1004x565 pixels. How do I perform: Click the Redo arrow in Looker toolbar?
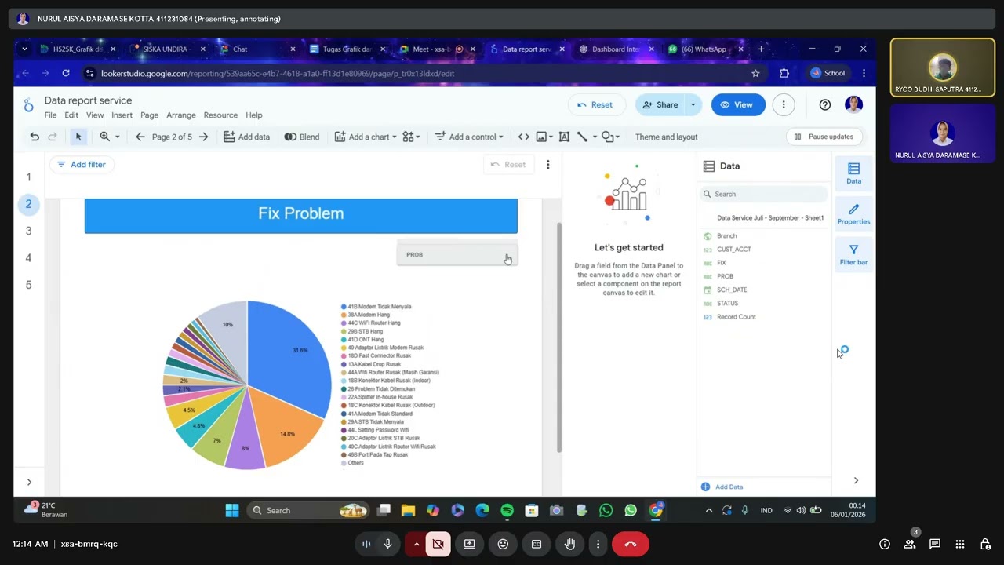click(x=53, y=137)
